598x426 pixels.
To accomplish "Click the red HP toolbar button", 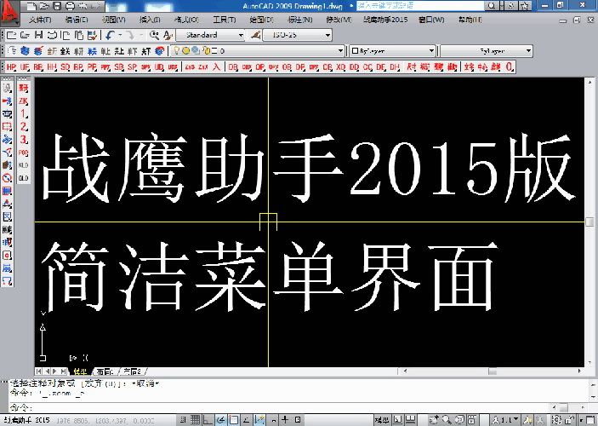I will [11, 66].
